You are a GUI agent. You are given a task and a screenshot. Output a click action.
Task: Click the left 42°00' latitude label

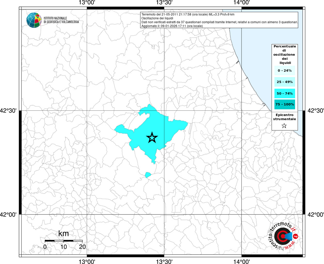point(8,214)
